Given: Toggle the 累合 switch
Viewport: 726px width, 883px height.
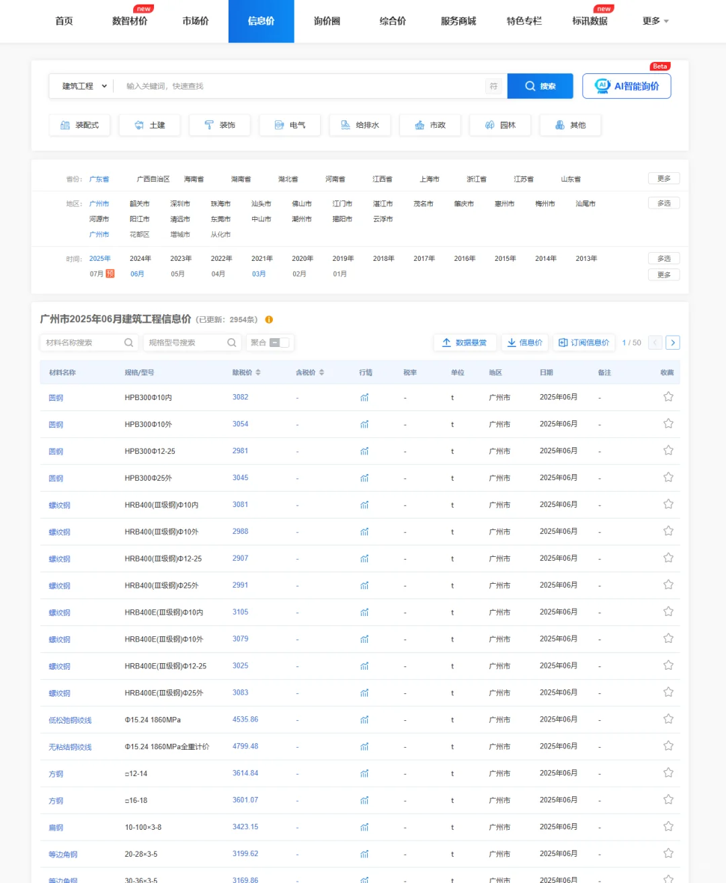Looking at the screenshot, I should click(x=279, y=342).
